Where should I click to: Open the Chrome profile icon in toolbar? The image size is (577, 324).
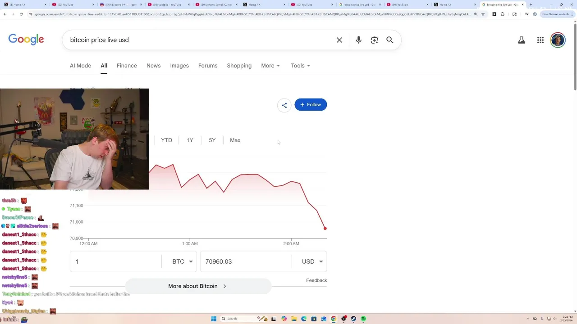tap(535, 14)
